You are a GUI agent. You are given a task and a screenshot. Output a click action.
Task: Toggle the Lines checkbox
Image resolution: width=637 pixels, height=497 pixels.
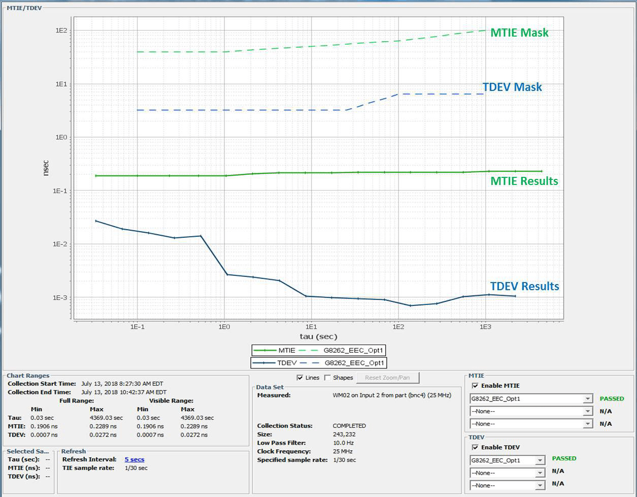(300, 378)
